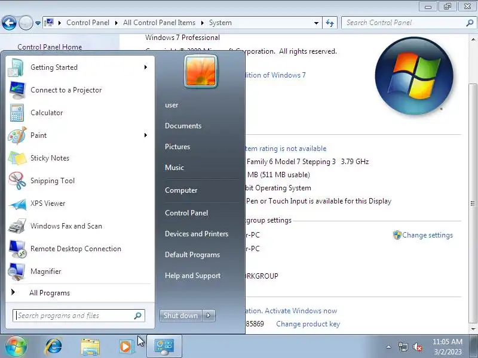This screenshot has height=358, width=478.
Task: Open Internet Explorer from the taskbar
Action: coord(53,346)
